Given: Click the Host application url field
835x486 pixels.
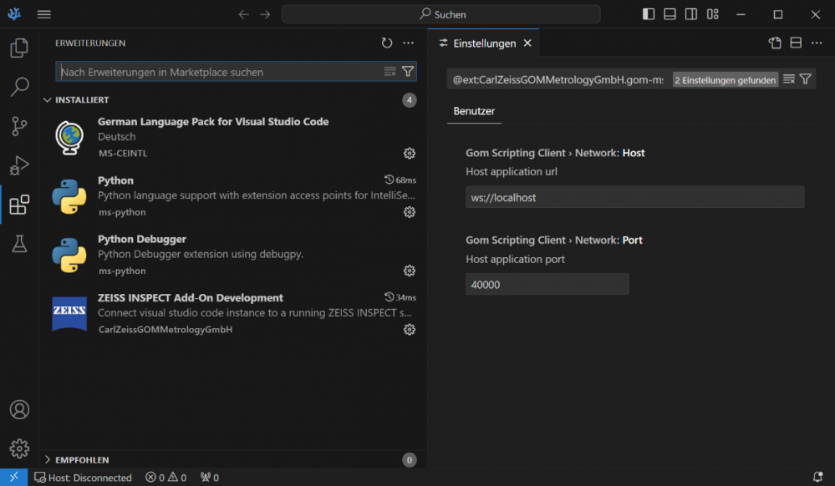Looking at the screenshot, I should [634, 198].
